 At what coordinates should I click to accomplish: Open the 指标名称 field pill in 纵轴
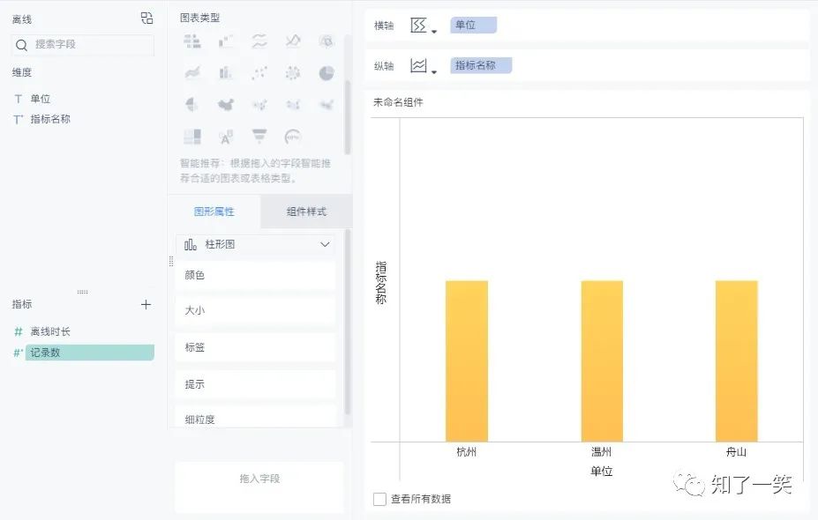481,65
